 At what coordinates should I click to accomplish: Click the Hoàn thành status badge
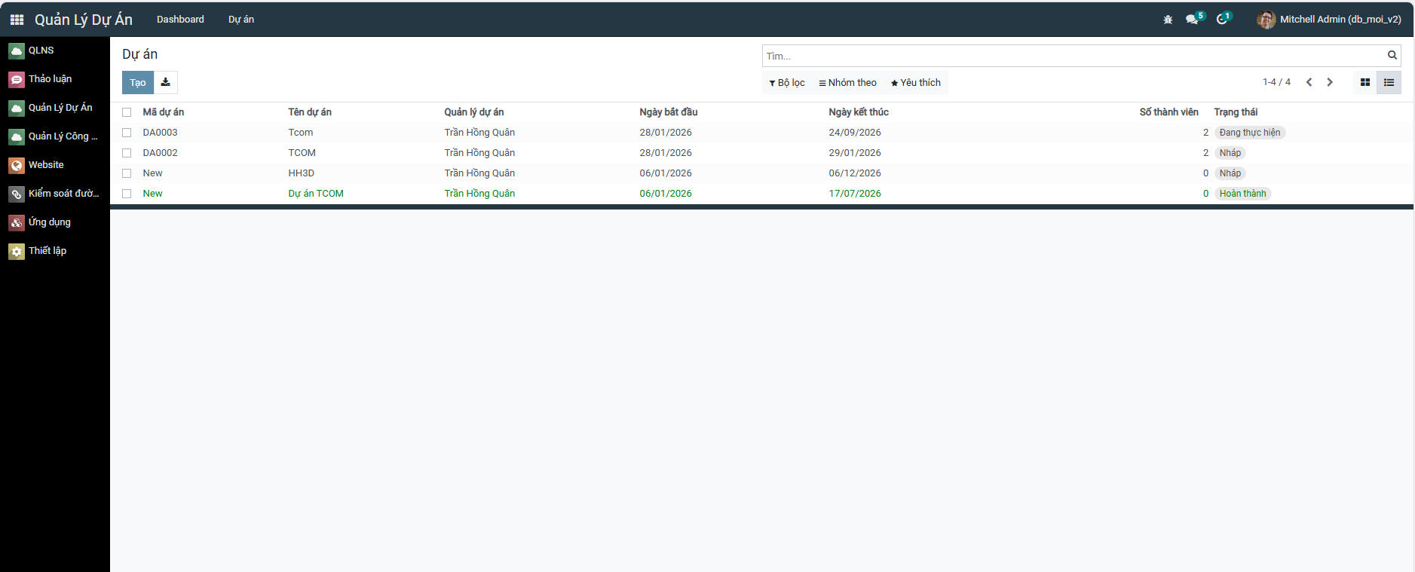click(1243, 194)
